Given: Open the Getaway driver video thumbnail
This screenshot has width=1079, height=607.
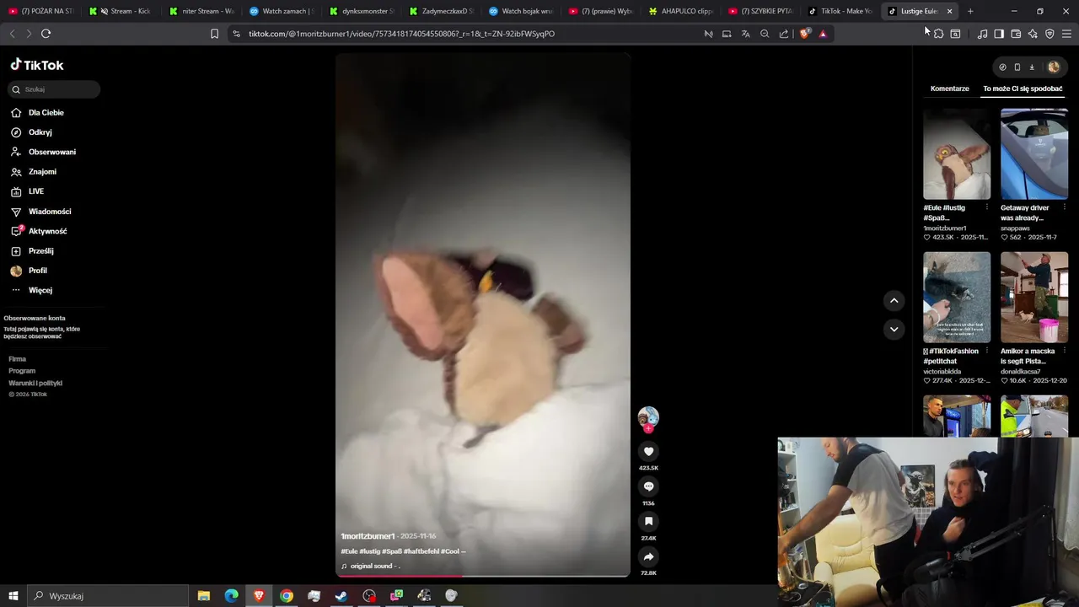Looking at the screenshot, I should click(1034, 154).
